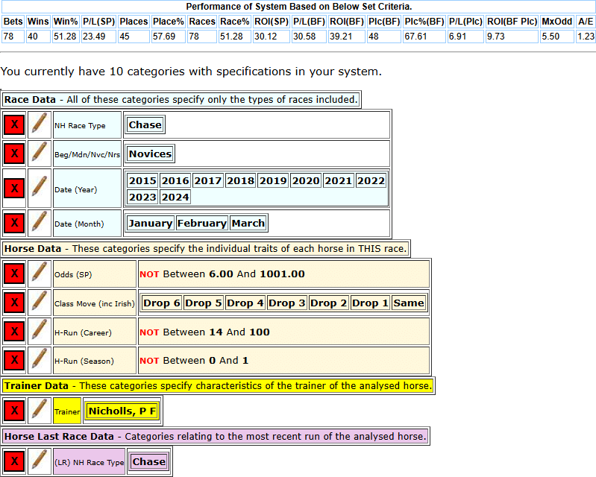Image resolution: width=596 pixels, height=477 pixels.
Task: Click the Drop 3 class move
Action: (287, 303)
